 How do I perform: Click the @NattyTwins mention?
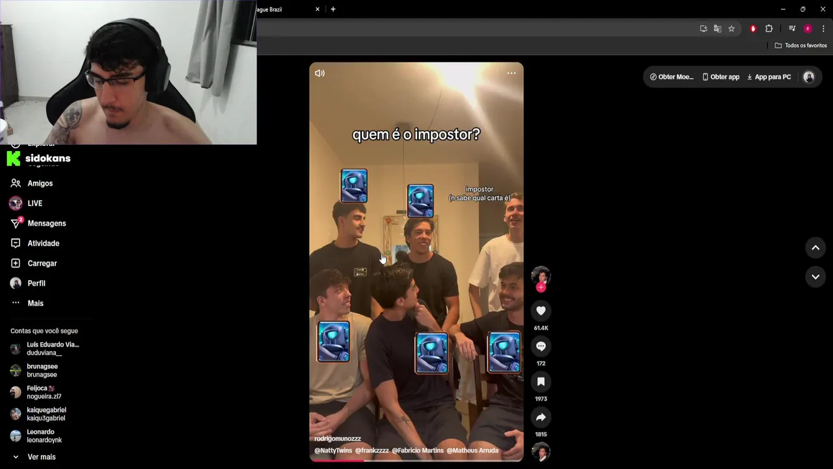coord(333,451)
